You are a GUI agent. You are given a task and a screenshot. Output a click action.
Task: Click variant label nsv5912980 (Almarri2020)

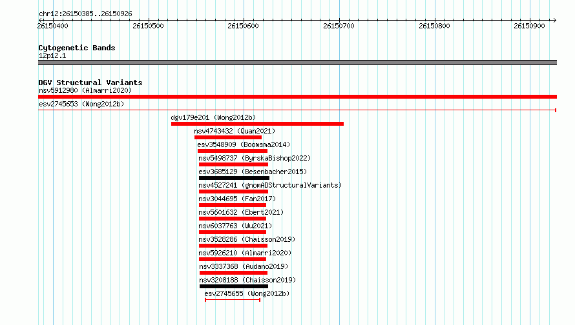point(85,90)
